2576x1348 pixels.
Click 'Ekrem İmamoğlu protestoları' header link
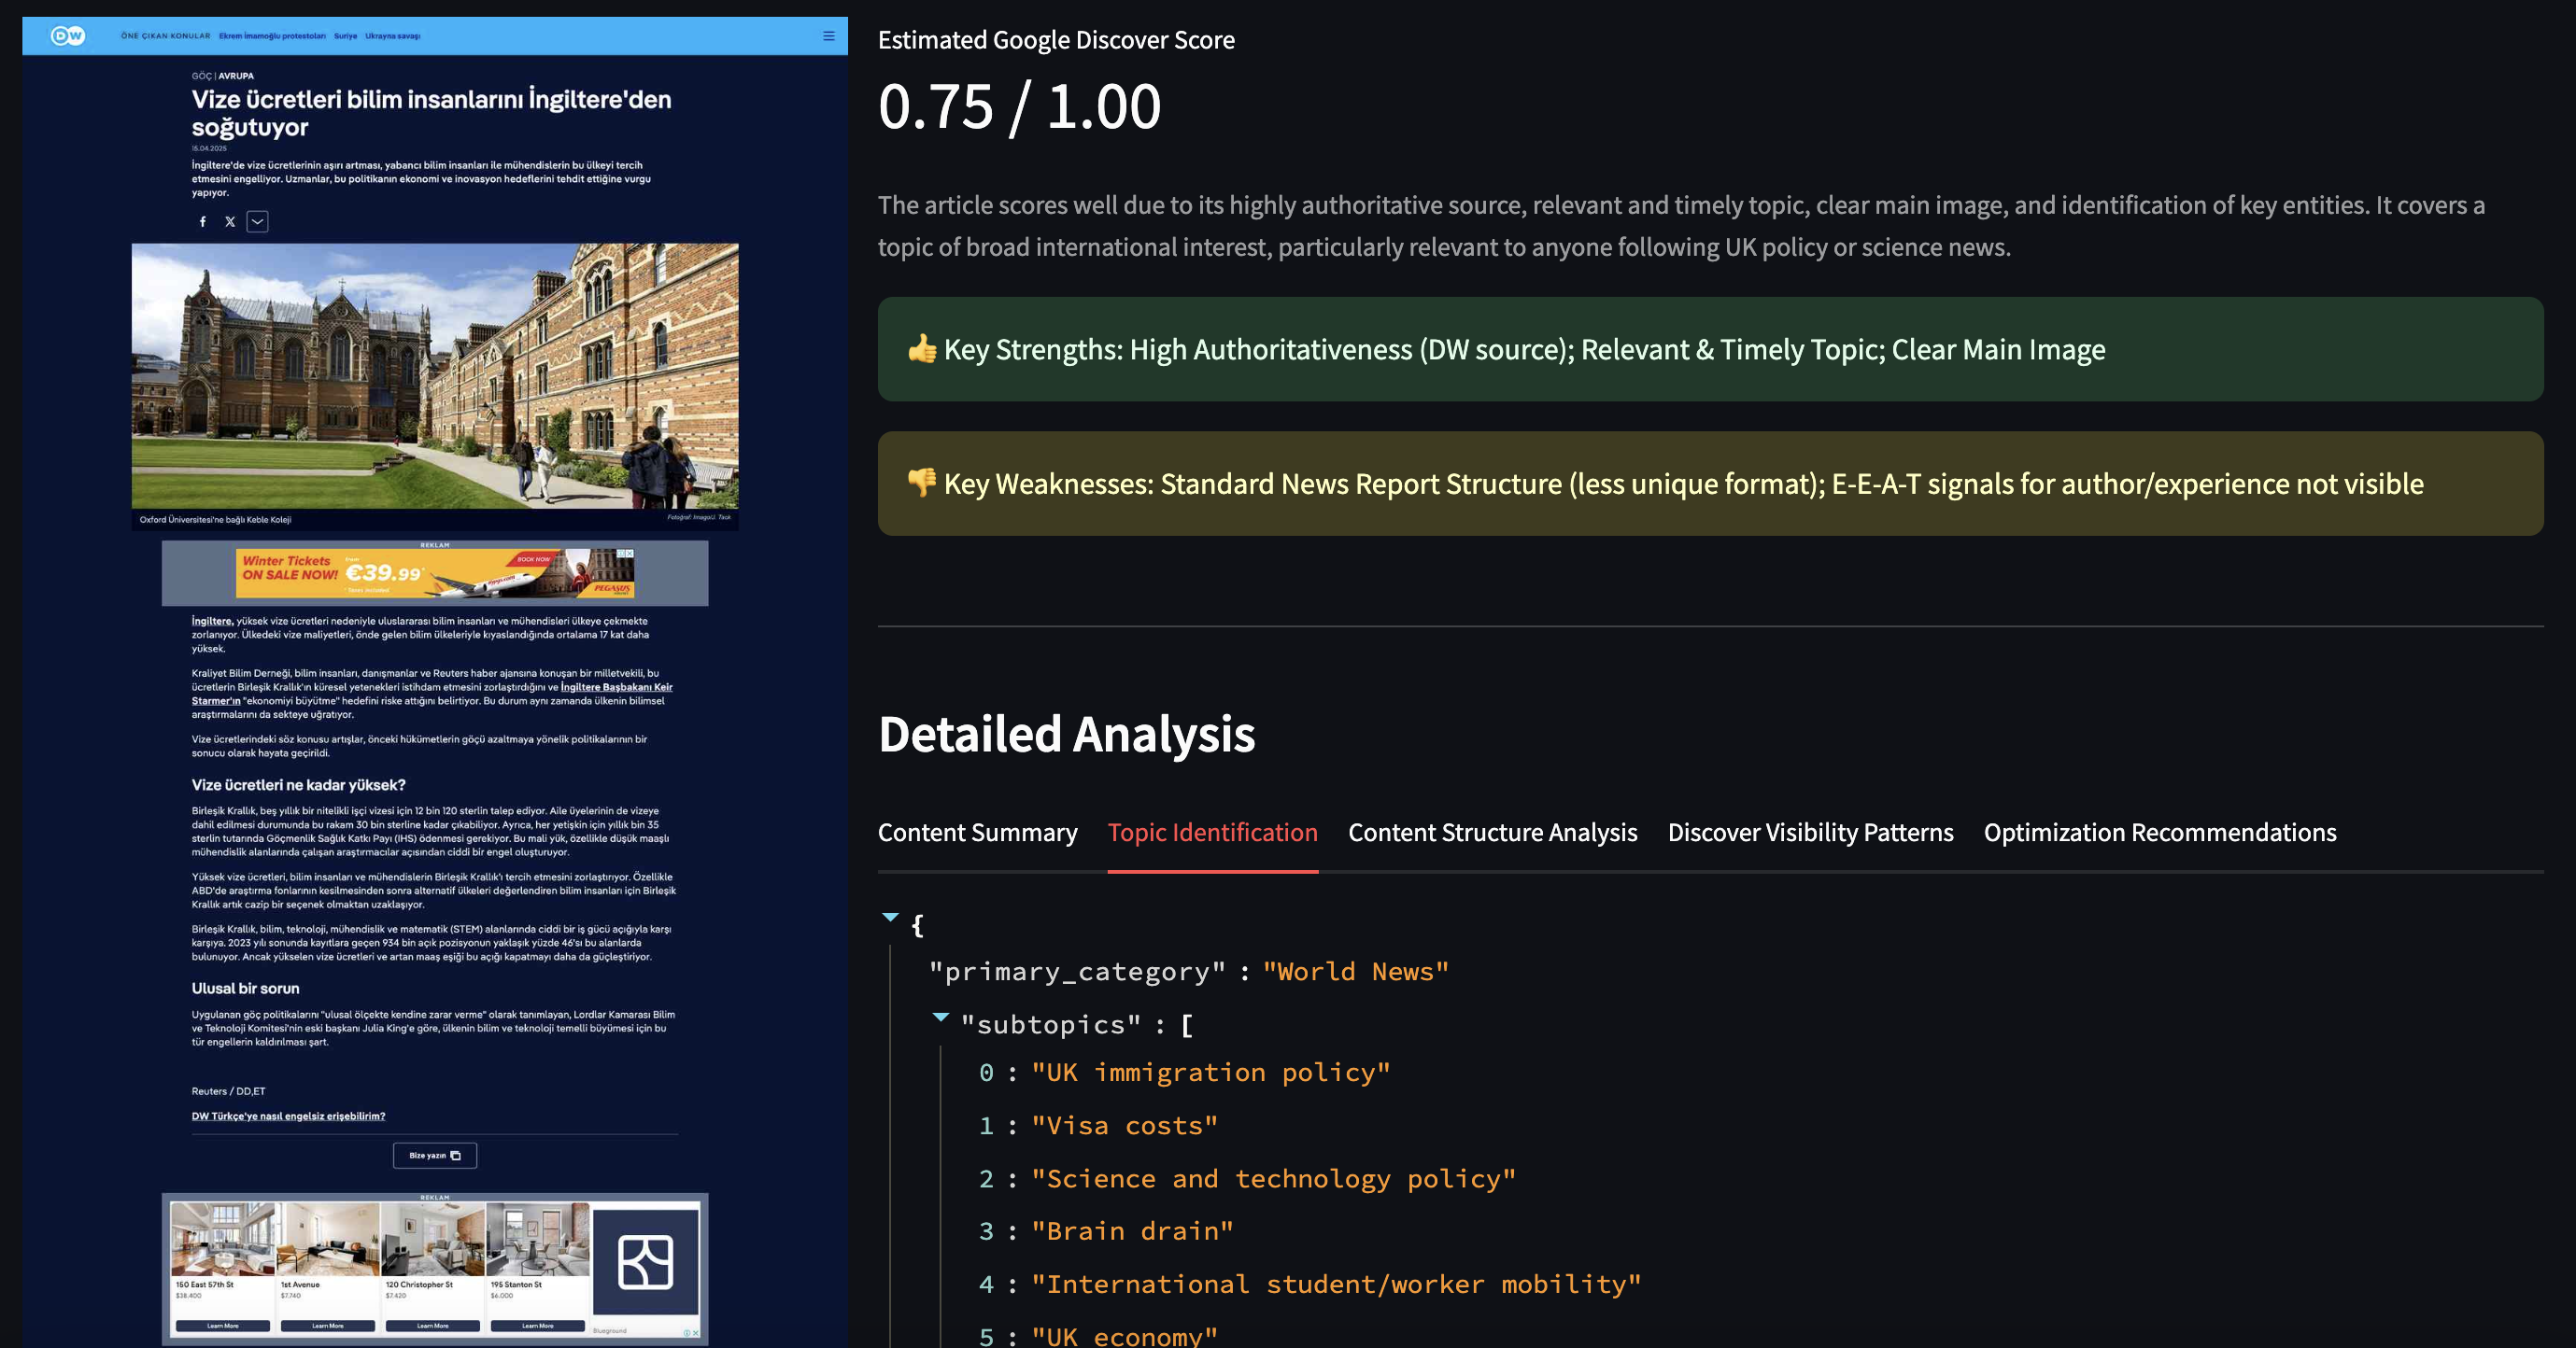272,36
